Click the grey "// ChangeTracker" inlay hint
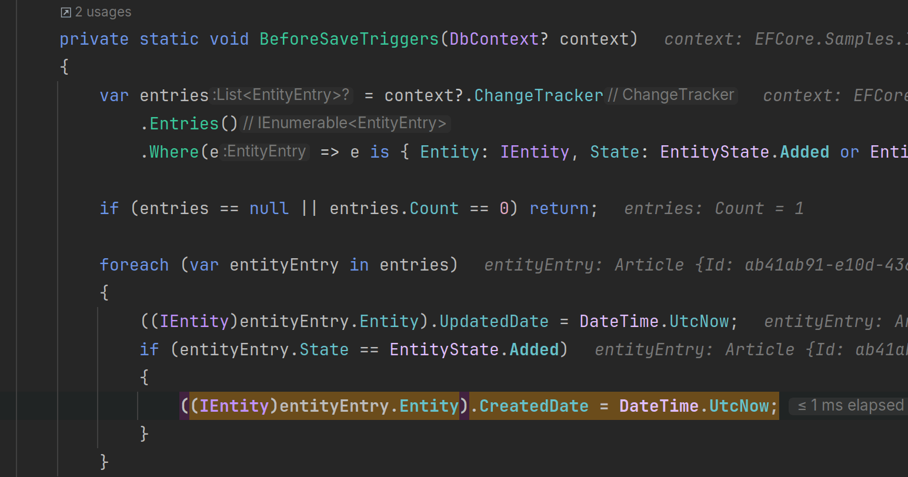The height and width of the screenshot is (477, 908). coord(672,95)
